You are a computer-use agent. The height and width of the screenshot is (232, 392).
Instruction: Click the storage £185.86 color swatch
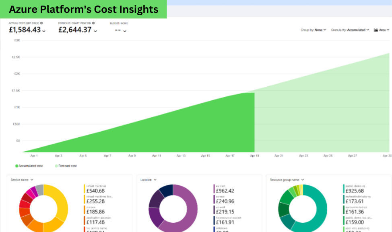pyautogui.click(x=85, y=210)
